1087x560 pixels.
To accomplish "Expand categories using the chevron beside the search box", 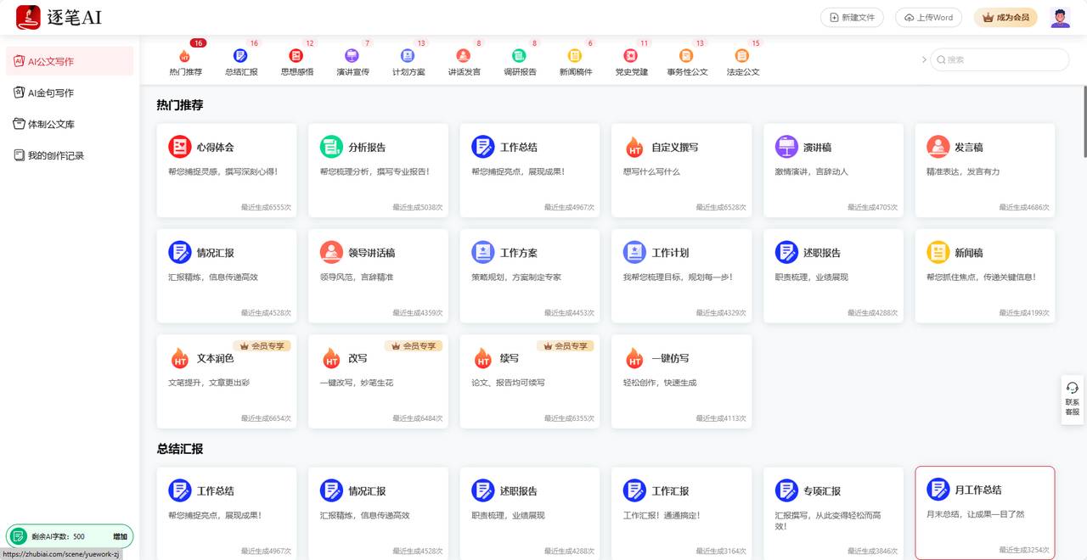I will tap(925, 59).
